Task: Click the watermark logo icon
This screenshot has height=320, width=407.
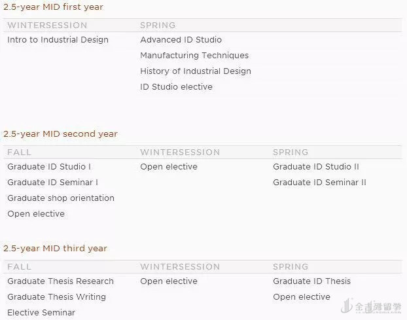Action: tap(345, 308)
